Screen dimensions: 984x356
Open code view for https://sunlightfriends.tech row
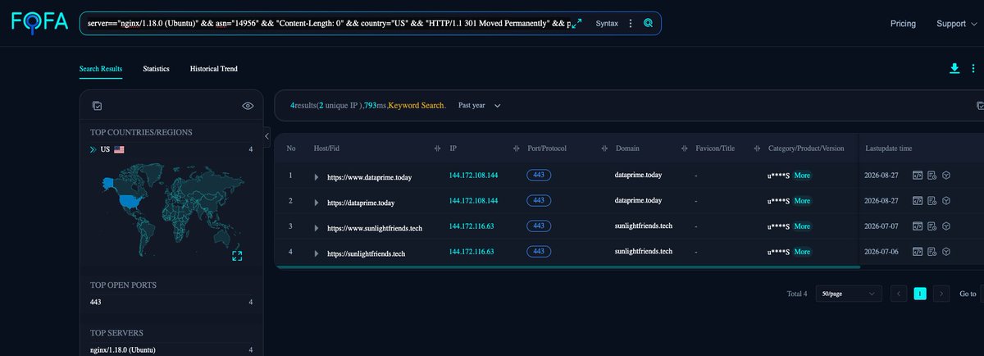[918, 252]
